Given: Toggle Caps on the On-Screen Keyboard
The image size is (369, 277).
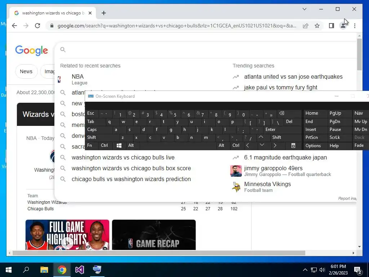Looking at the screenshot, I should tap(99, 129).
